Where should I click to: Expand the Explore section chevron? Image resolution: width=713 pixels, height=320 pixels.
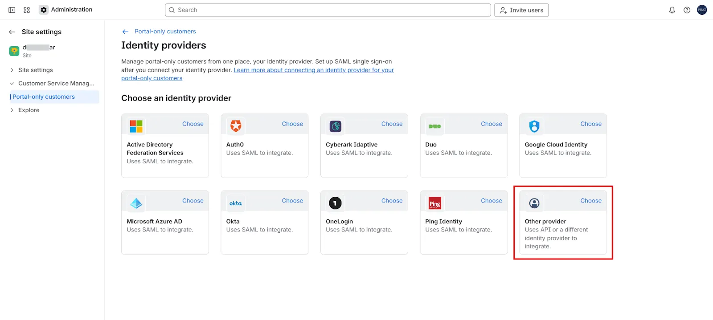(x=12, y=110)
